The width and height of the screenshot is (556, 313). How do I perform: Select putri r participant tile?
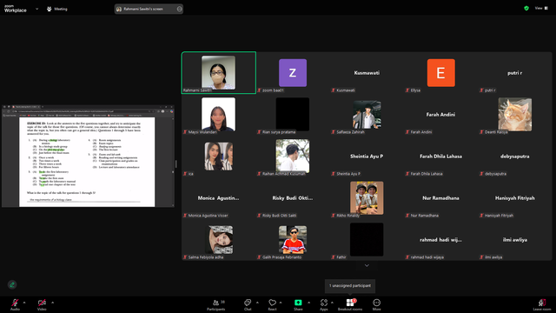515,73
